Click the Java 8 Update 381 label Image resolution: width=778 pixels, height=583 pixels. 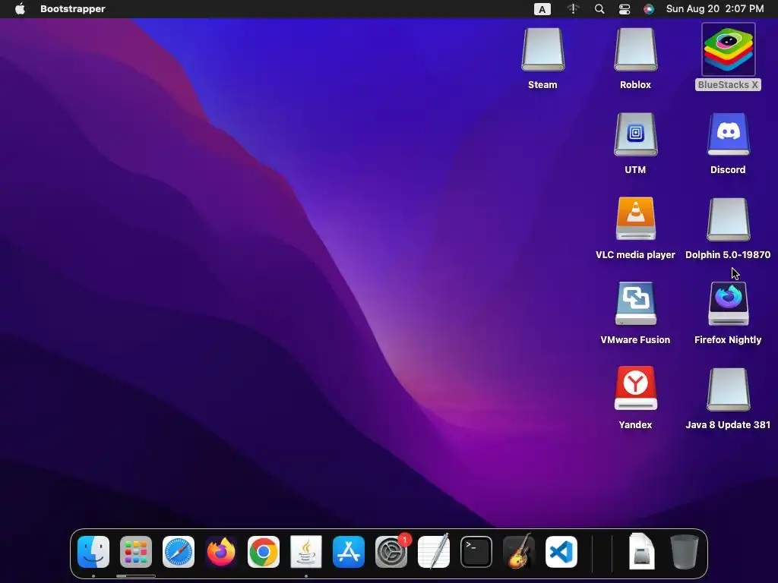(728, 425)
